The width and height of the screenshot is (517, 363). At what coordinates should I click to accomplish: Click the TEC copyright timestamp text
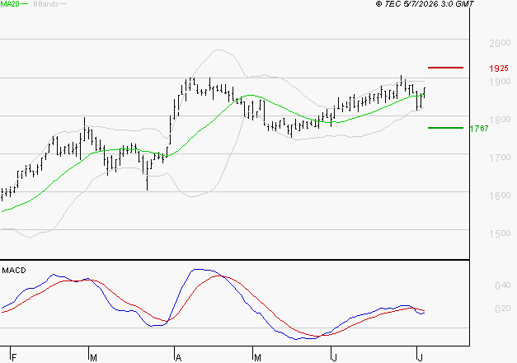[425, 4]
